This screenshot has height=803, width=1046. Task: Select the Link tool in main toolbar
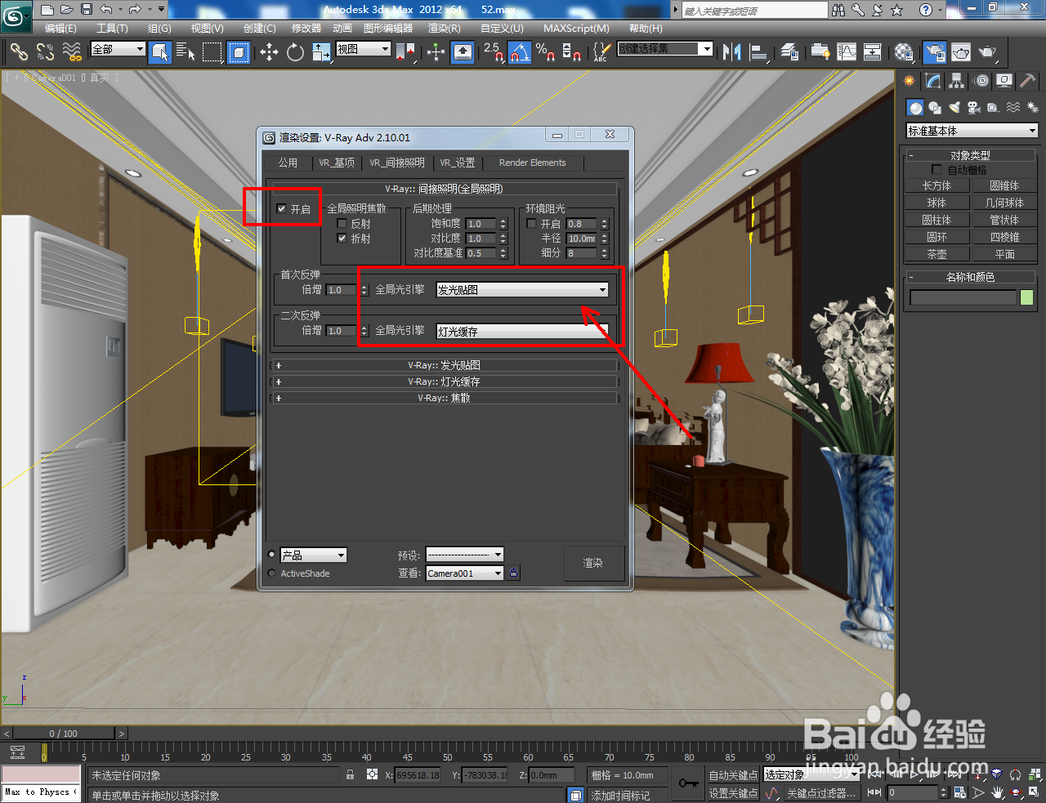pos(19,52)
